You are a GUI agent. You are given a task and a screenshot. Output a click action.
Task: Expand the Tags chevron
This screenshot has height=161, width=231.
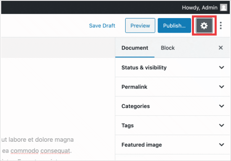pos(222,125)
